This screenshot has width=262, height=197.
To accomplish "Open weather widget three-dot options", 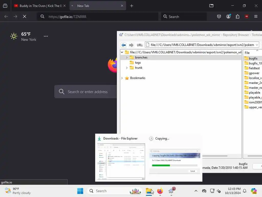I will (46, 36).
